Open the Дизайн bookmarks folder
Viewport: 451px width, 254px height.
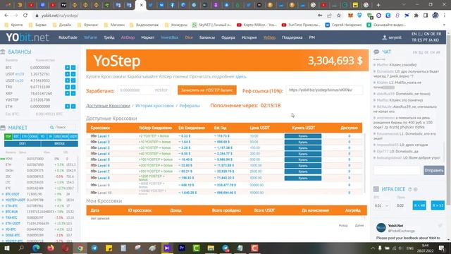pyautogui.click(x=62, y=25)
